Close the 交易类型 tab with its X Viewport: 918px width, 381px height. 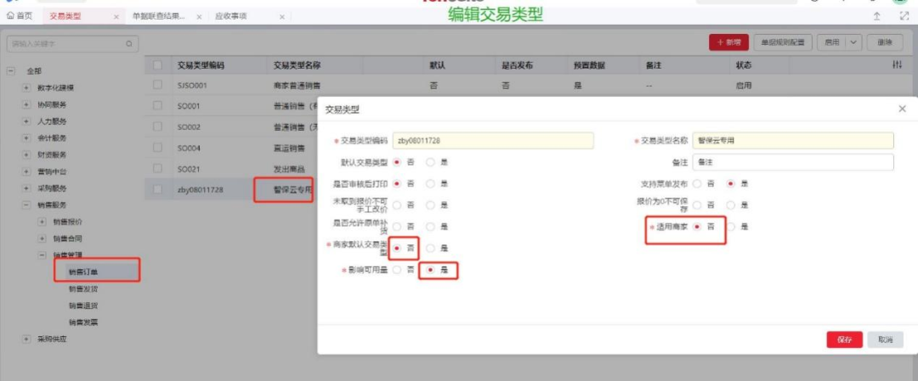tap(116, 17)
